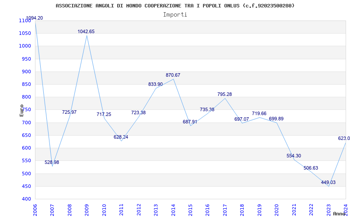Click the 735.38 data label
The height and width of the screenshot is (218, 350).
(207, 109)
